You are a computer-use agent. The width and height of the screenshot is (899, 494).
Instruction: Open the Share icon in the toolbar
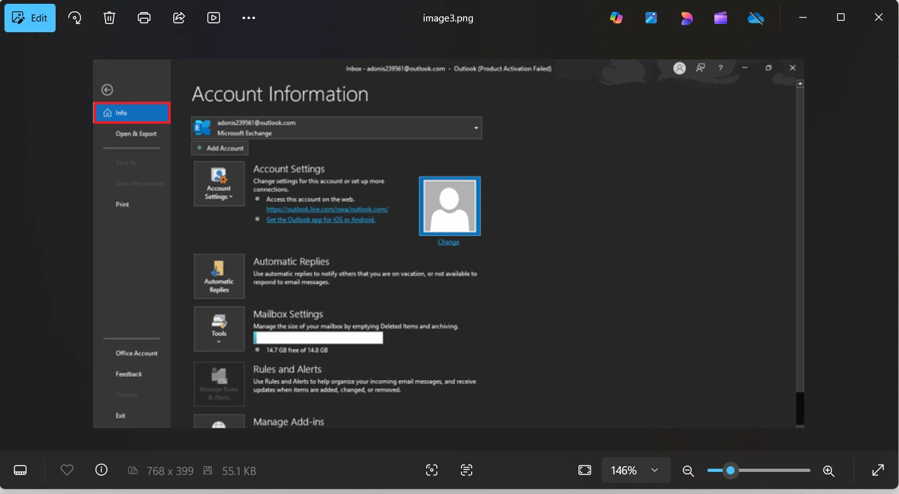point(179,18)
